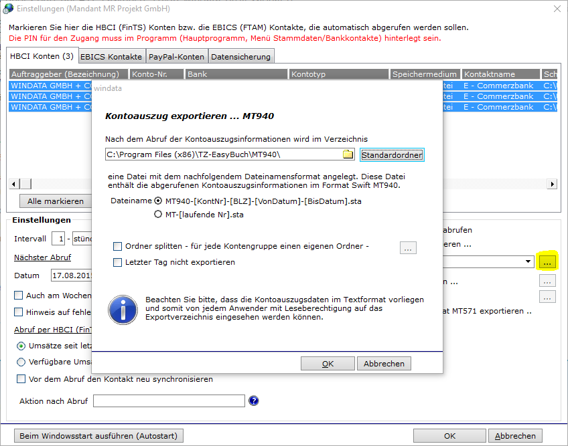Open the PayPal-Konten tab
Screen dimensions: 568x446
coord(176,57)
